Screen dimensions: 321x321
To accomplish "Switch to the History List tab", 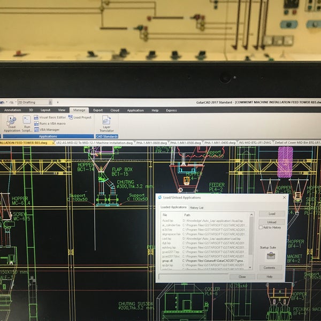I will coord(197,208).
